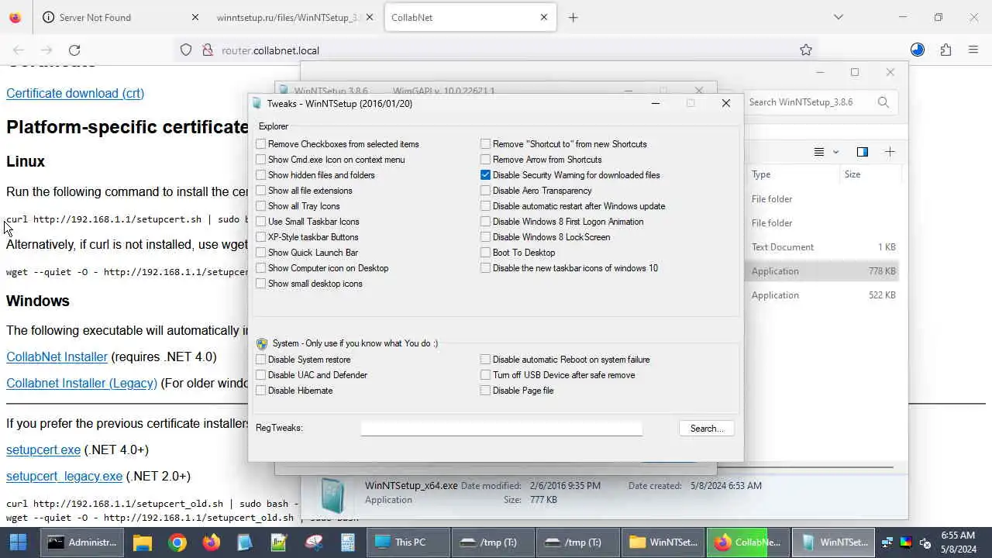This screenshot has width=992, height=558.
Task: Open Firefox list all tabs dropdown
Action: click(x=838, y=17)
